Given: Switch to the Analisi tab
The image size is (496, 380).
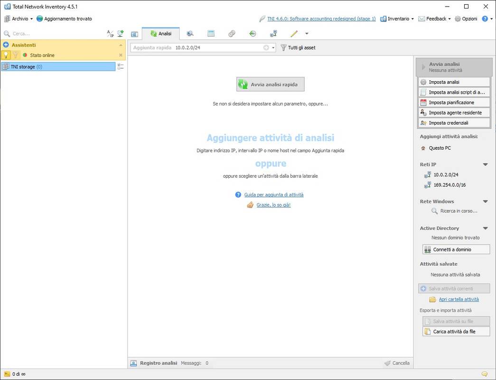Looking at the screenshot, I should tap(161, 34).
